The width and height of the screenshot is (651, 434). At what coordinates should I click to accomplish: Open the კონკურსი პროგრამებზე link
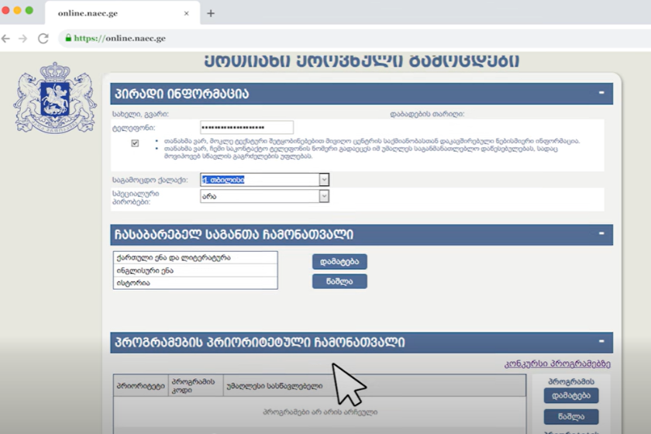point(556,363)
